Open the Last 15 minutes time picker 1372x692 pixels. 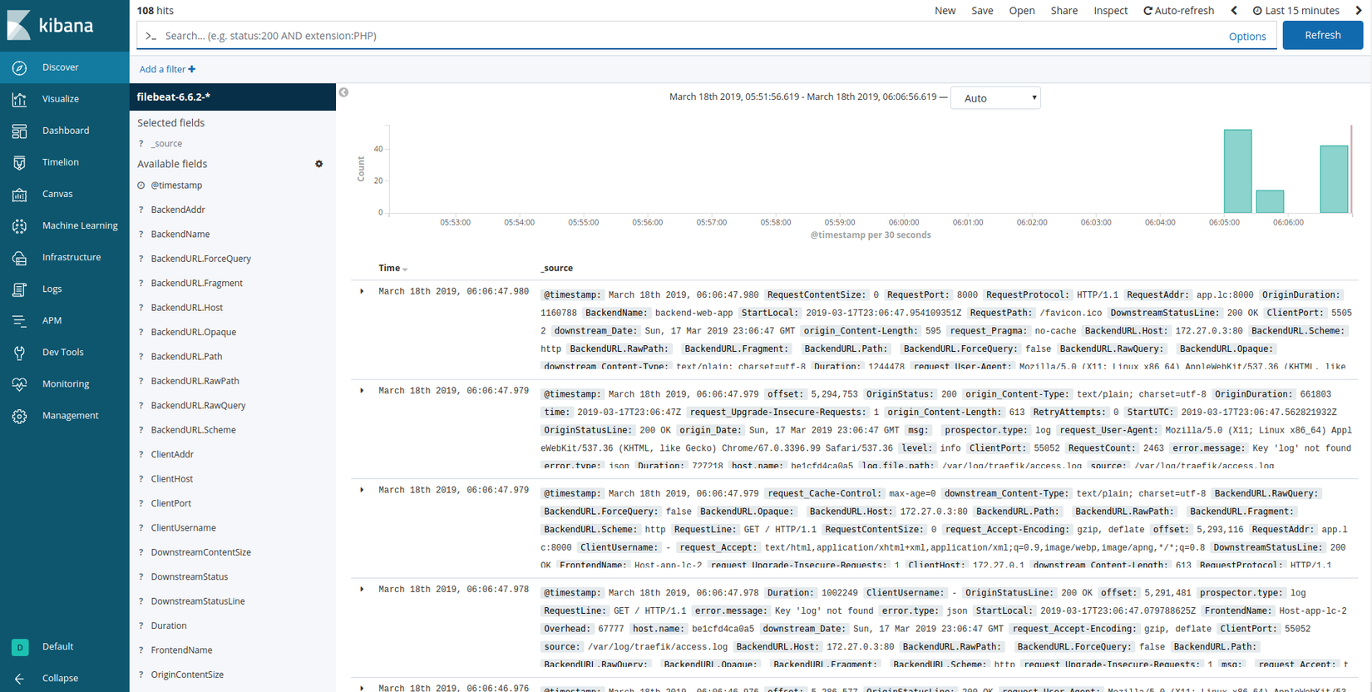click(x=1296, y=11)
